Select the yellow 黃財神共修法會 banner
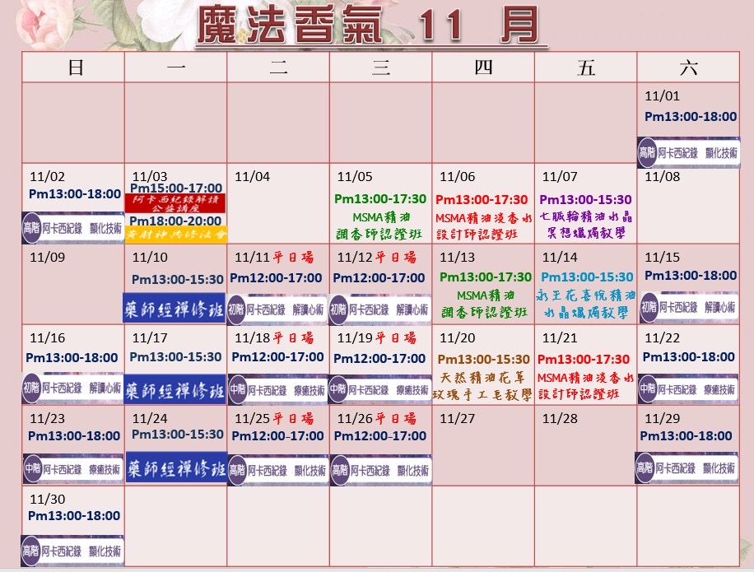This screenshot has height=572, width=754. [x=175, y=234]
